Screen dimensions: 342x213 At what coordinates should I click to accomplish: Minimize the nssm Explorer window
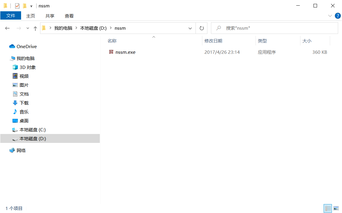(298, 6)
